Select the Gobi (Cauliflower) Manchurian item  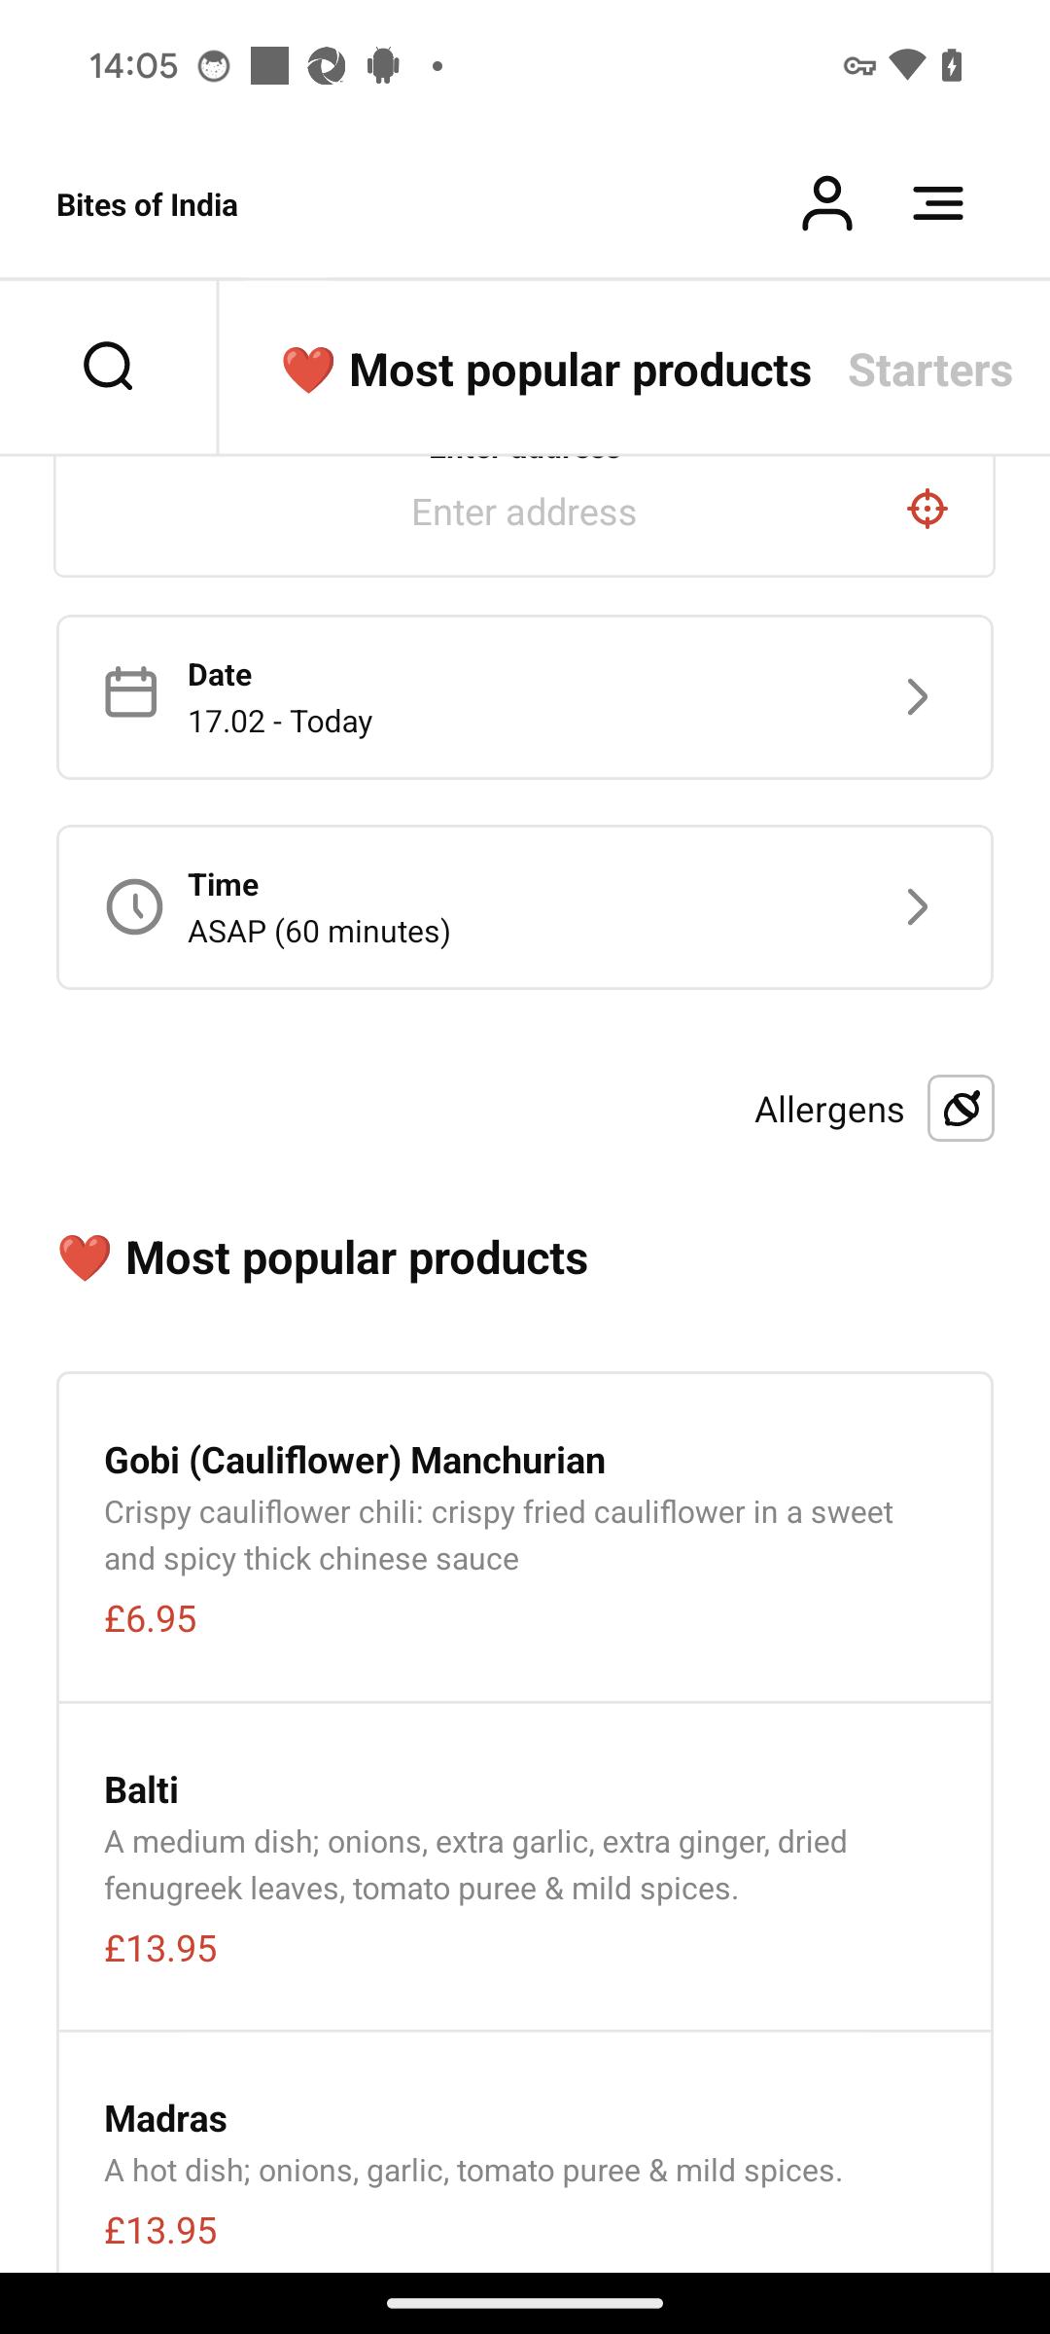525,1538
